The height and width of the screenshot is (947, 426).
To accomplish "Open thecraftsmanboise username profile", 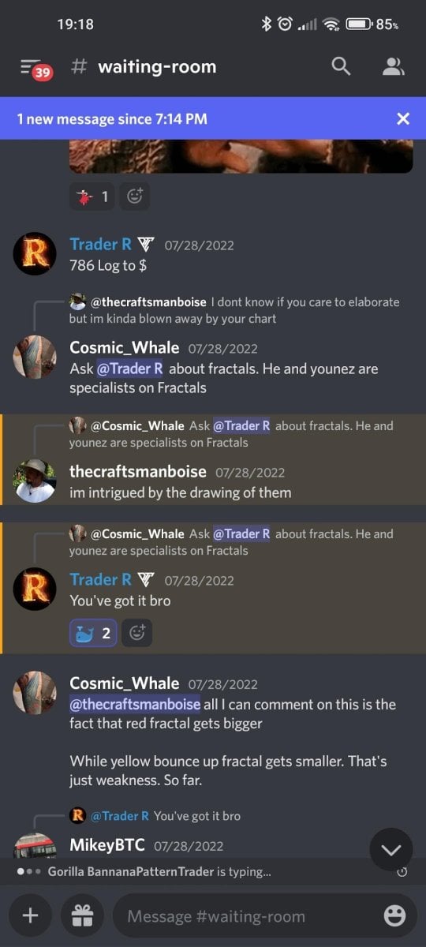I will tap(138, 472).
